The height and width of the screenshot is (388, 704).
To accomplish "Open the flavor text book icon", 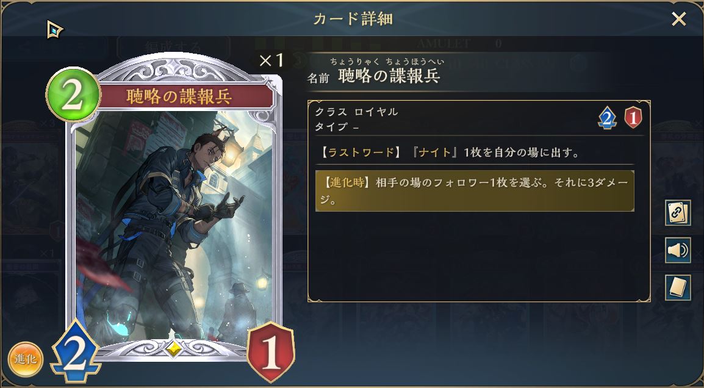I will pyautogui.click(x=678, y=287).
